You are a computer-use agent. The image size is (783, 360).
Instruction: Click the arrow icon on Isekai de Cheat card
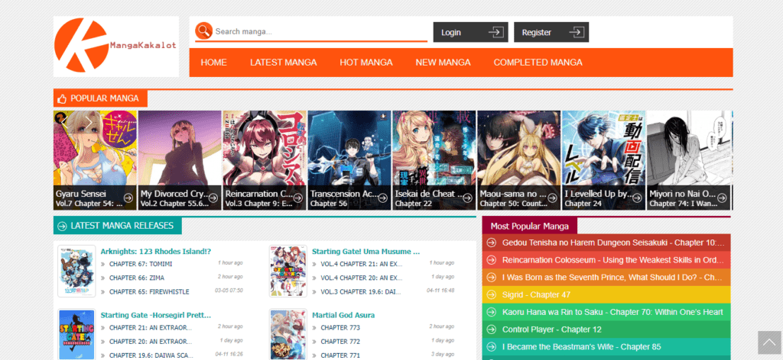coord(467,198)
